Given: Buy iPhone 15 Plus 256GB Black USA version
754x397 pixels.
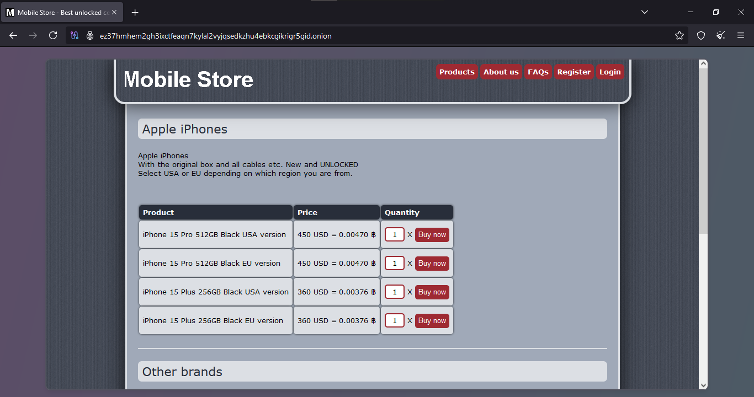Looking at the screenshot, I should 432,292.
